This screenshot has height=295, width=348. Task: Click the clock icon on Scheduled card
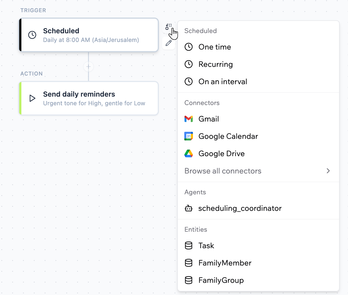[x=32, y=35]
